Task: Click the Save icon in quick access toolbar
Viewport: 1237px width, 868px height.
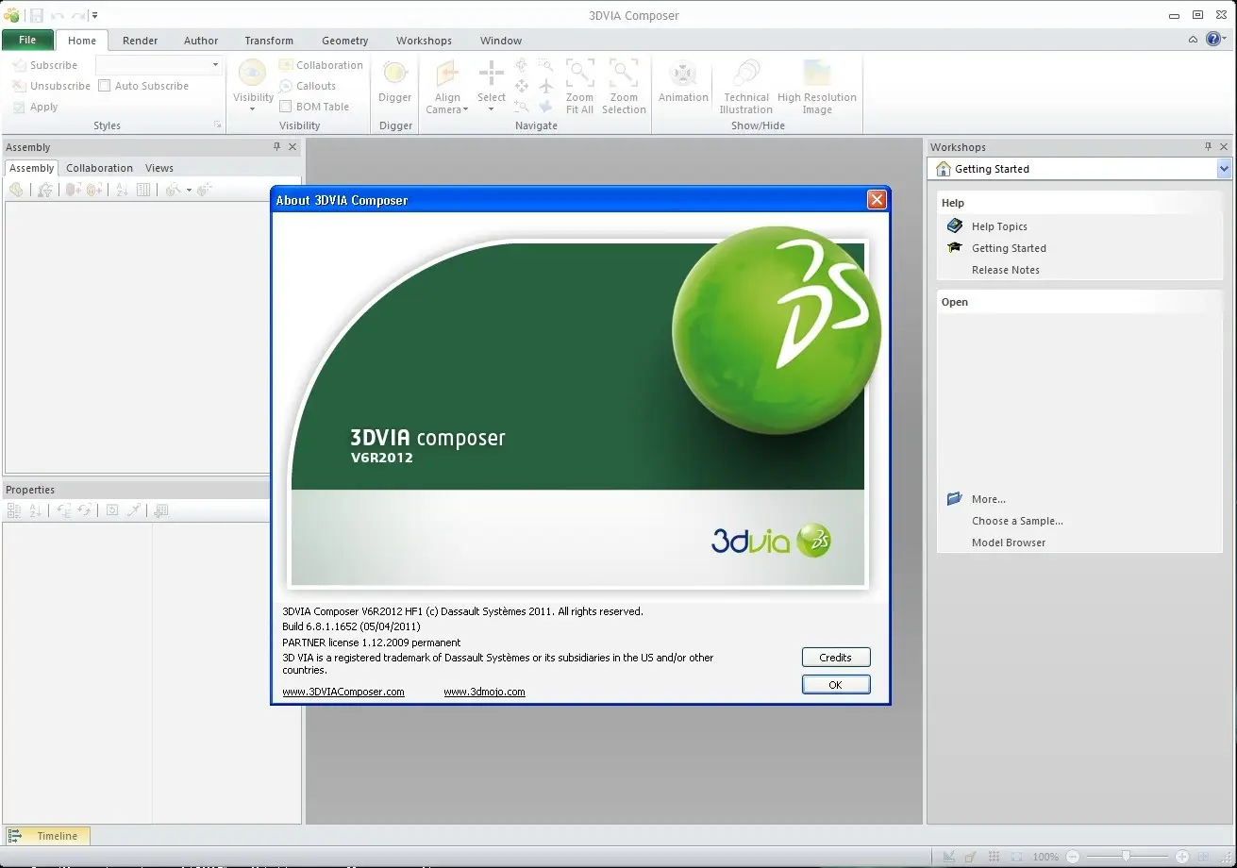Action: click(36, 15)
